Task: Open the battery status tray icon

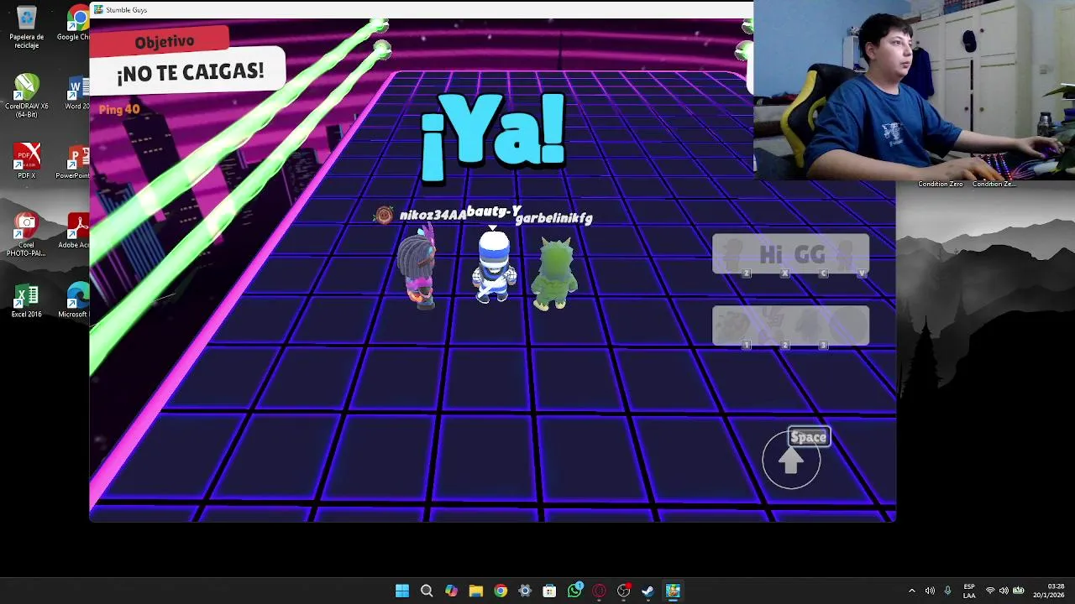Action: click(x=1019, y=591)
